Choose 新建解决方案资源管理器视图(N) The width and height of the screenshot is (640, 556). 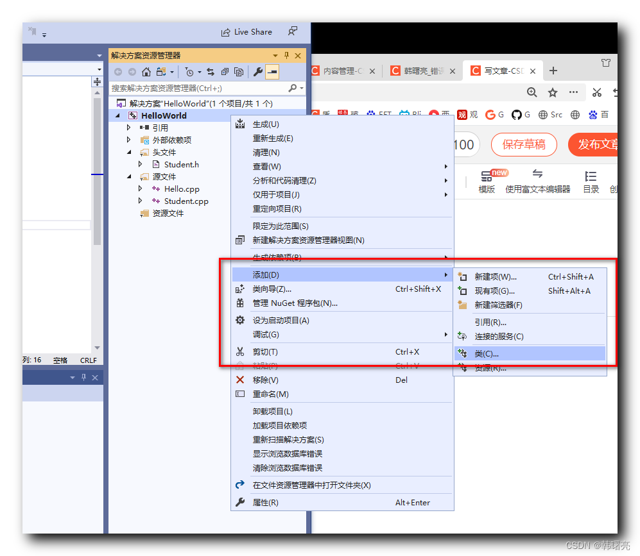[342, 240]
